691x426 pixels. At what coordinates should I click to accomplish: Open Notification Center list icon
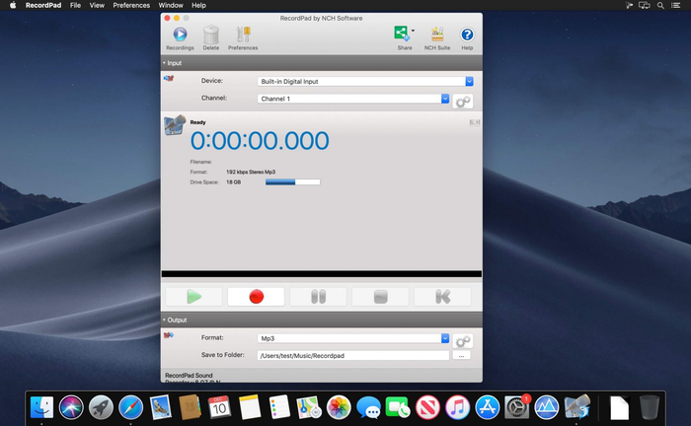click(675, 5)
